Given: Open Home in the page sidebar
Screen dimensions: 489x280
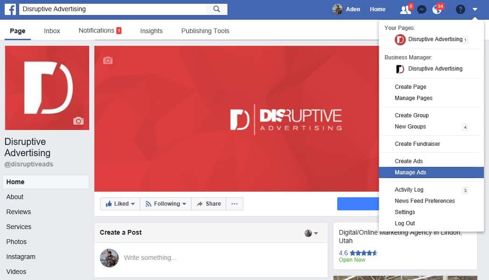Looking at the screenshot, I should 46,182.
